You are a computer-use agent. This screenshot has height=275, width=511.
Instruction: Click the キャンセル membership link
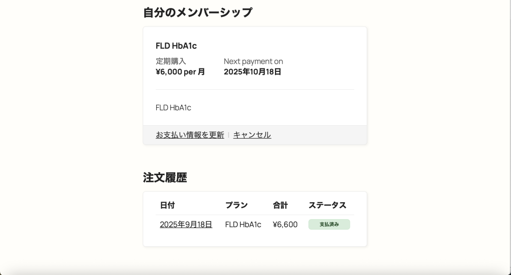(x=252, y=135)
